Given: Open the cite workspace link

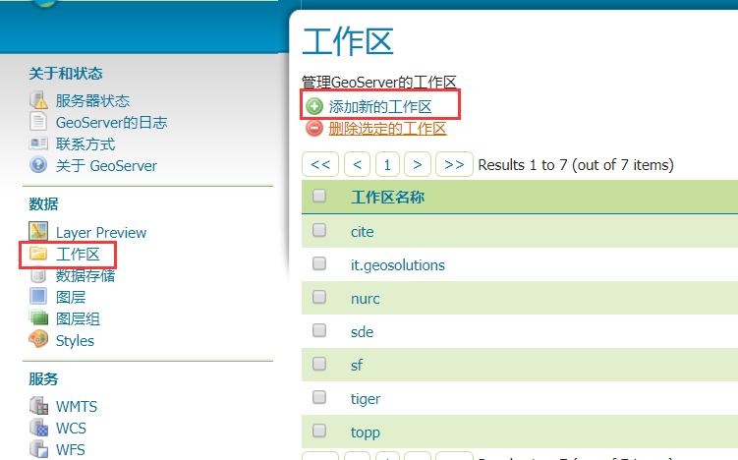Looking at the screenshot, I should pyautogui.click(x=363, y=232).
